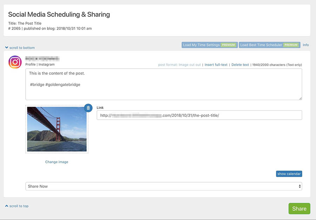Click the Change image link
Viewport: 316px width, 220px height.
[57, 162]
